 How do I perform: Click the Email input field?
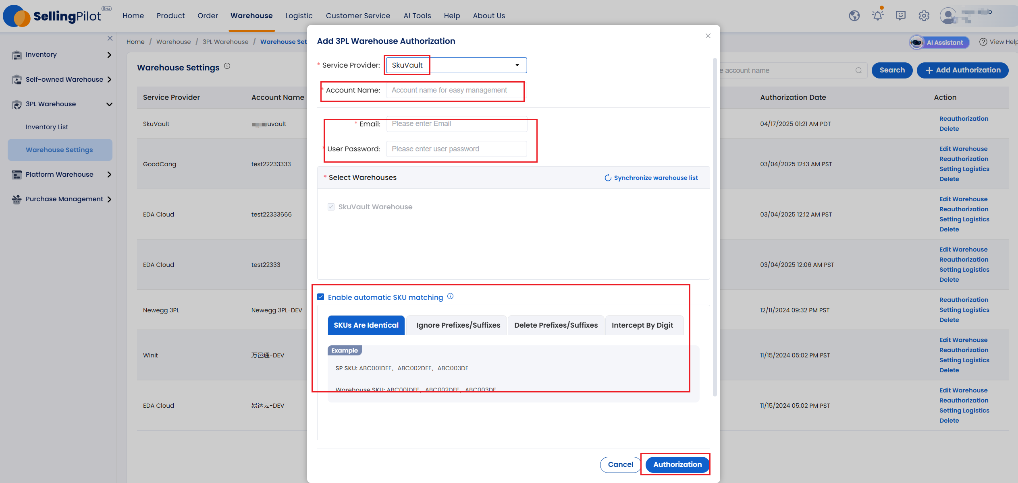(x=456, y=124)
